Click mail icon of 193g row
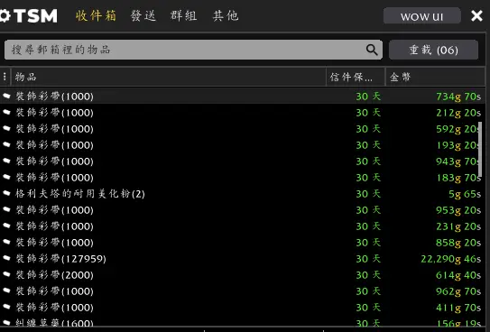This screenshot has height=332, width=490. tap(7, 144)
